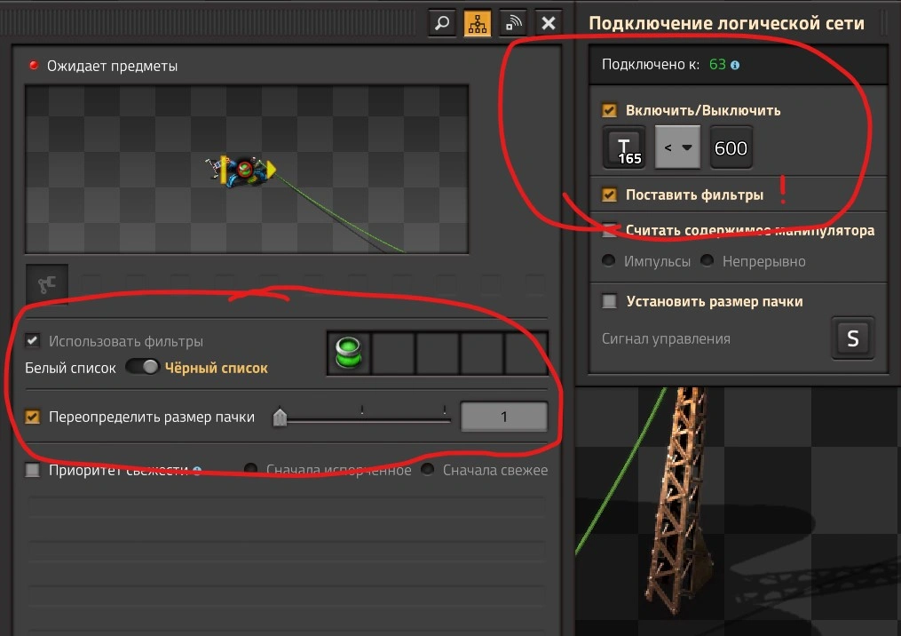Open the comparison operator dropdown

point(677,147)
